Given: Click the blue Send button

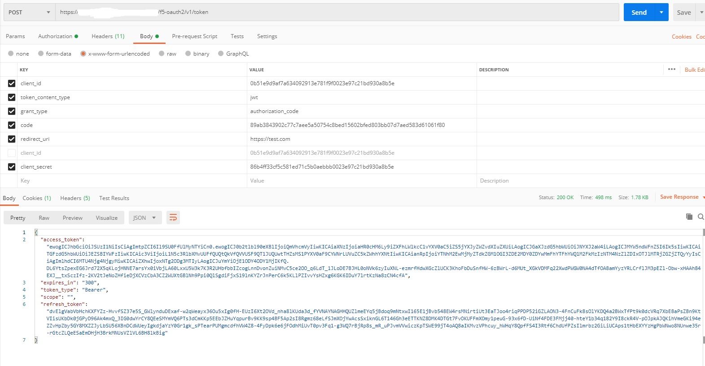Looking at the screenshot, I should 639,12.
